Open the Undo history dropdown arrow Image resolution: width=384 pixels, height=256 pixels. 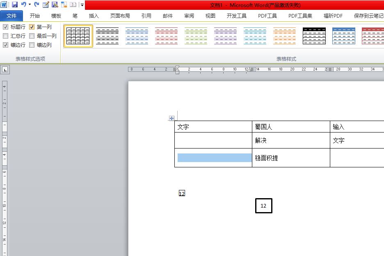tap(29, 4)
